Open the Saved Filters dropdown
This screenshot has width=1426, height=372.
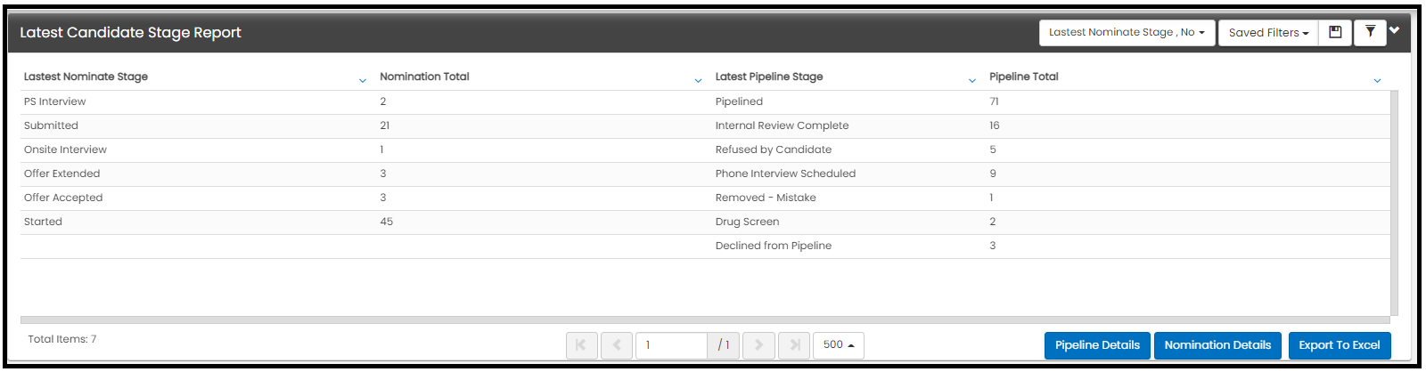point(1268,32)
